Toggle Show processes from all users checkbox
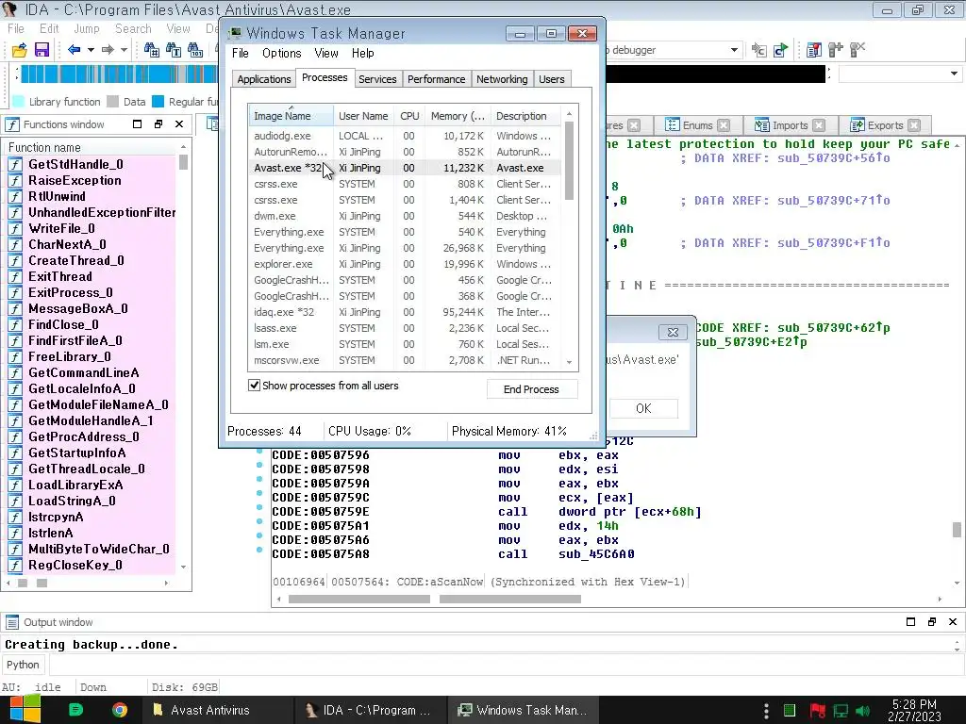Viewport: 966px width, 724px height. pyautogui.click(x=254, y=386)
